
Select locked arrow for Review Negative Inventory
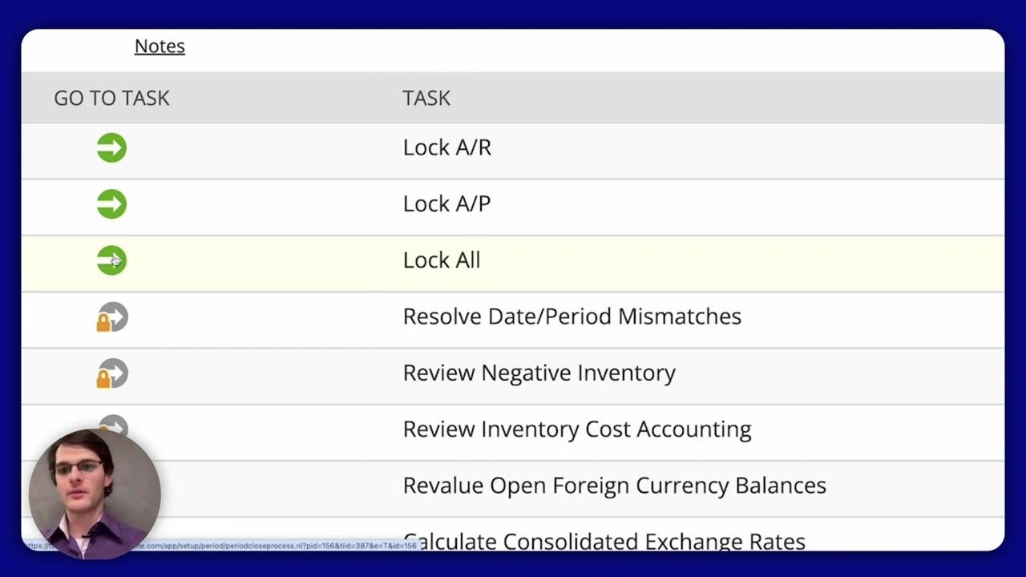[112, 373]
